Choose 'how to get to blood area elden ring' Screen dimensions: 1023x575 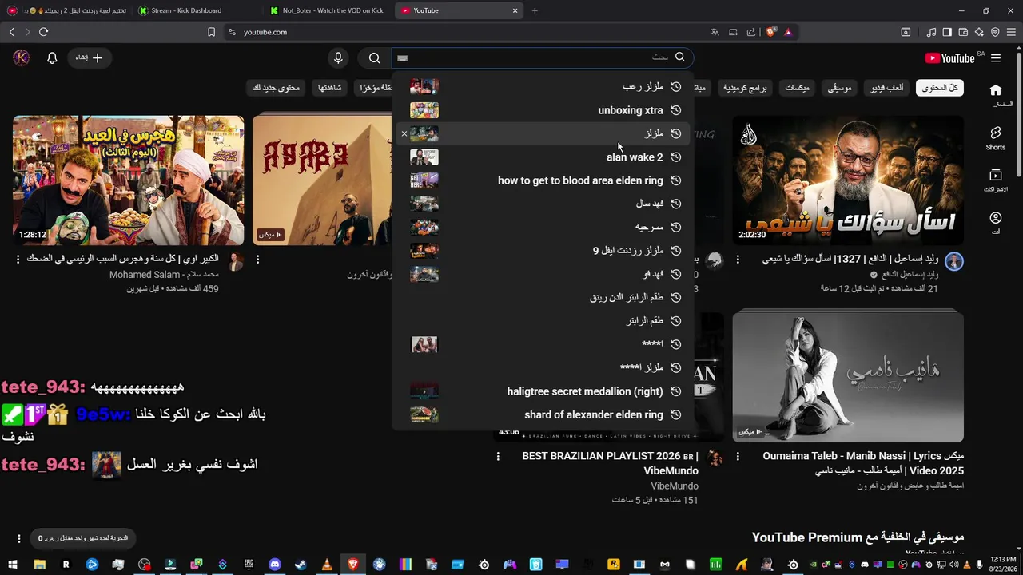click(x=544, y=180)
